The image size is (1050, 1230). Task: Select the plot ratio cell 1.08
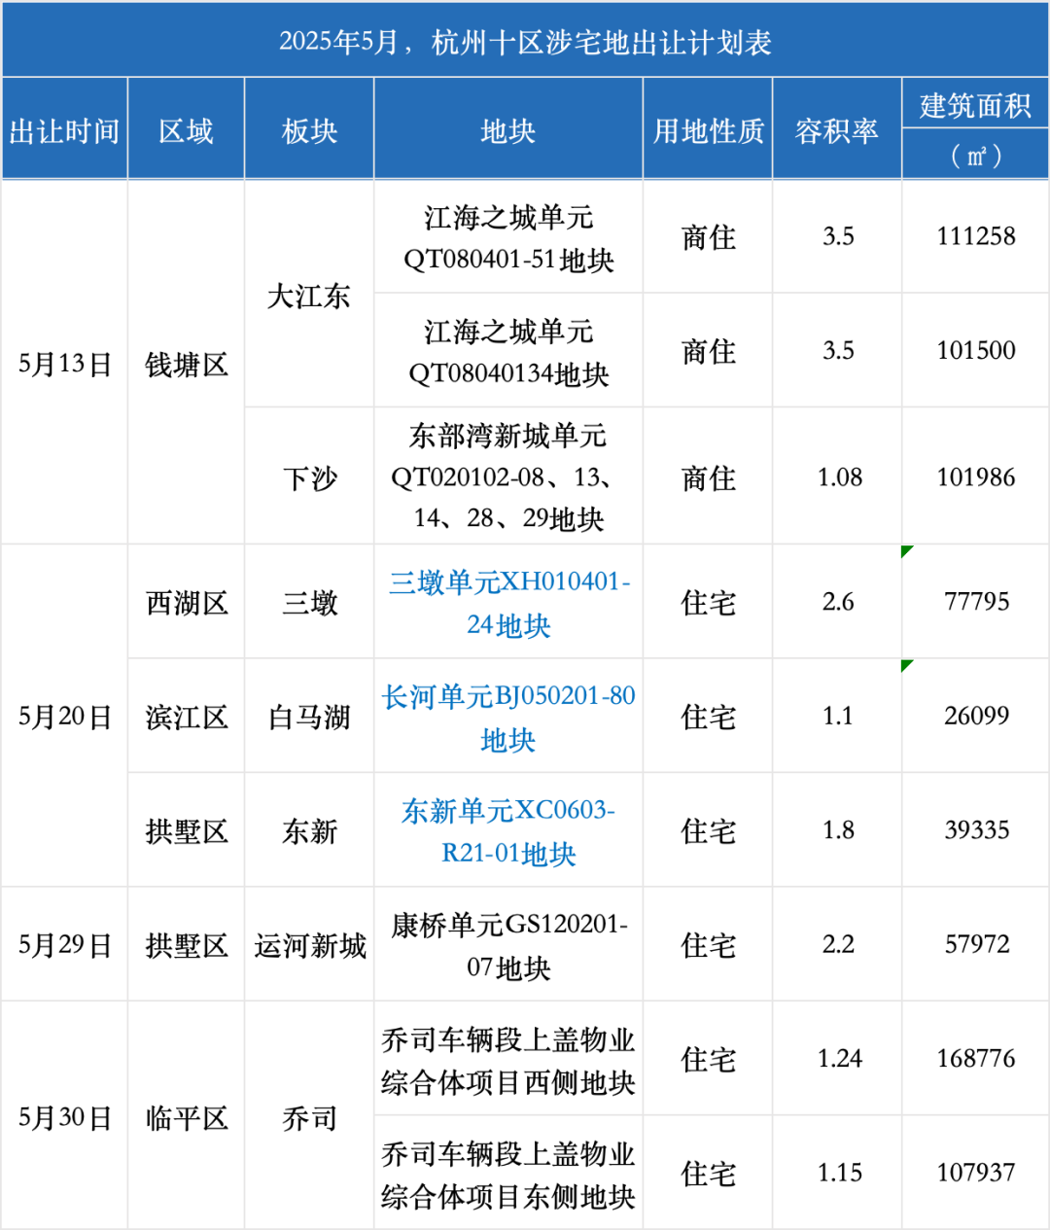pyautogui.click(x=838, y=477)
